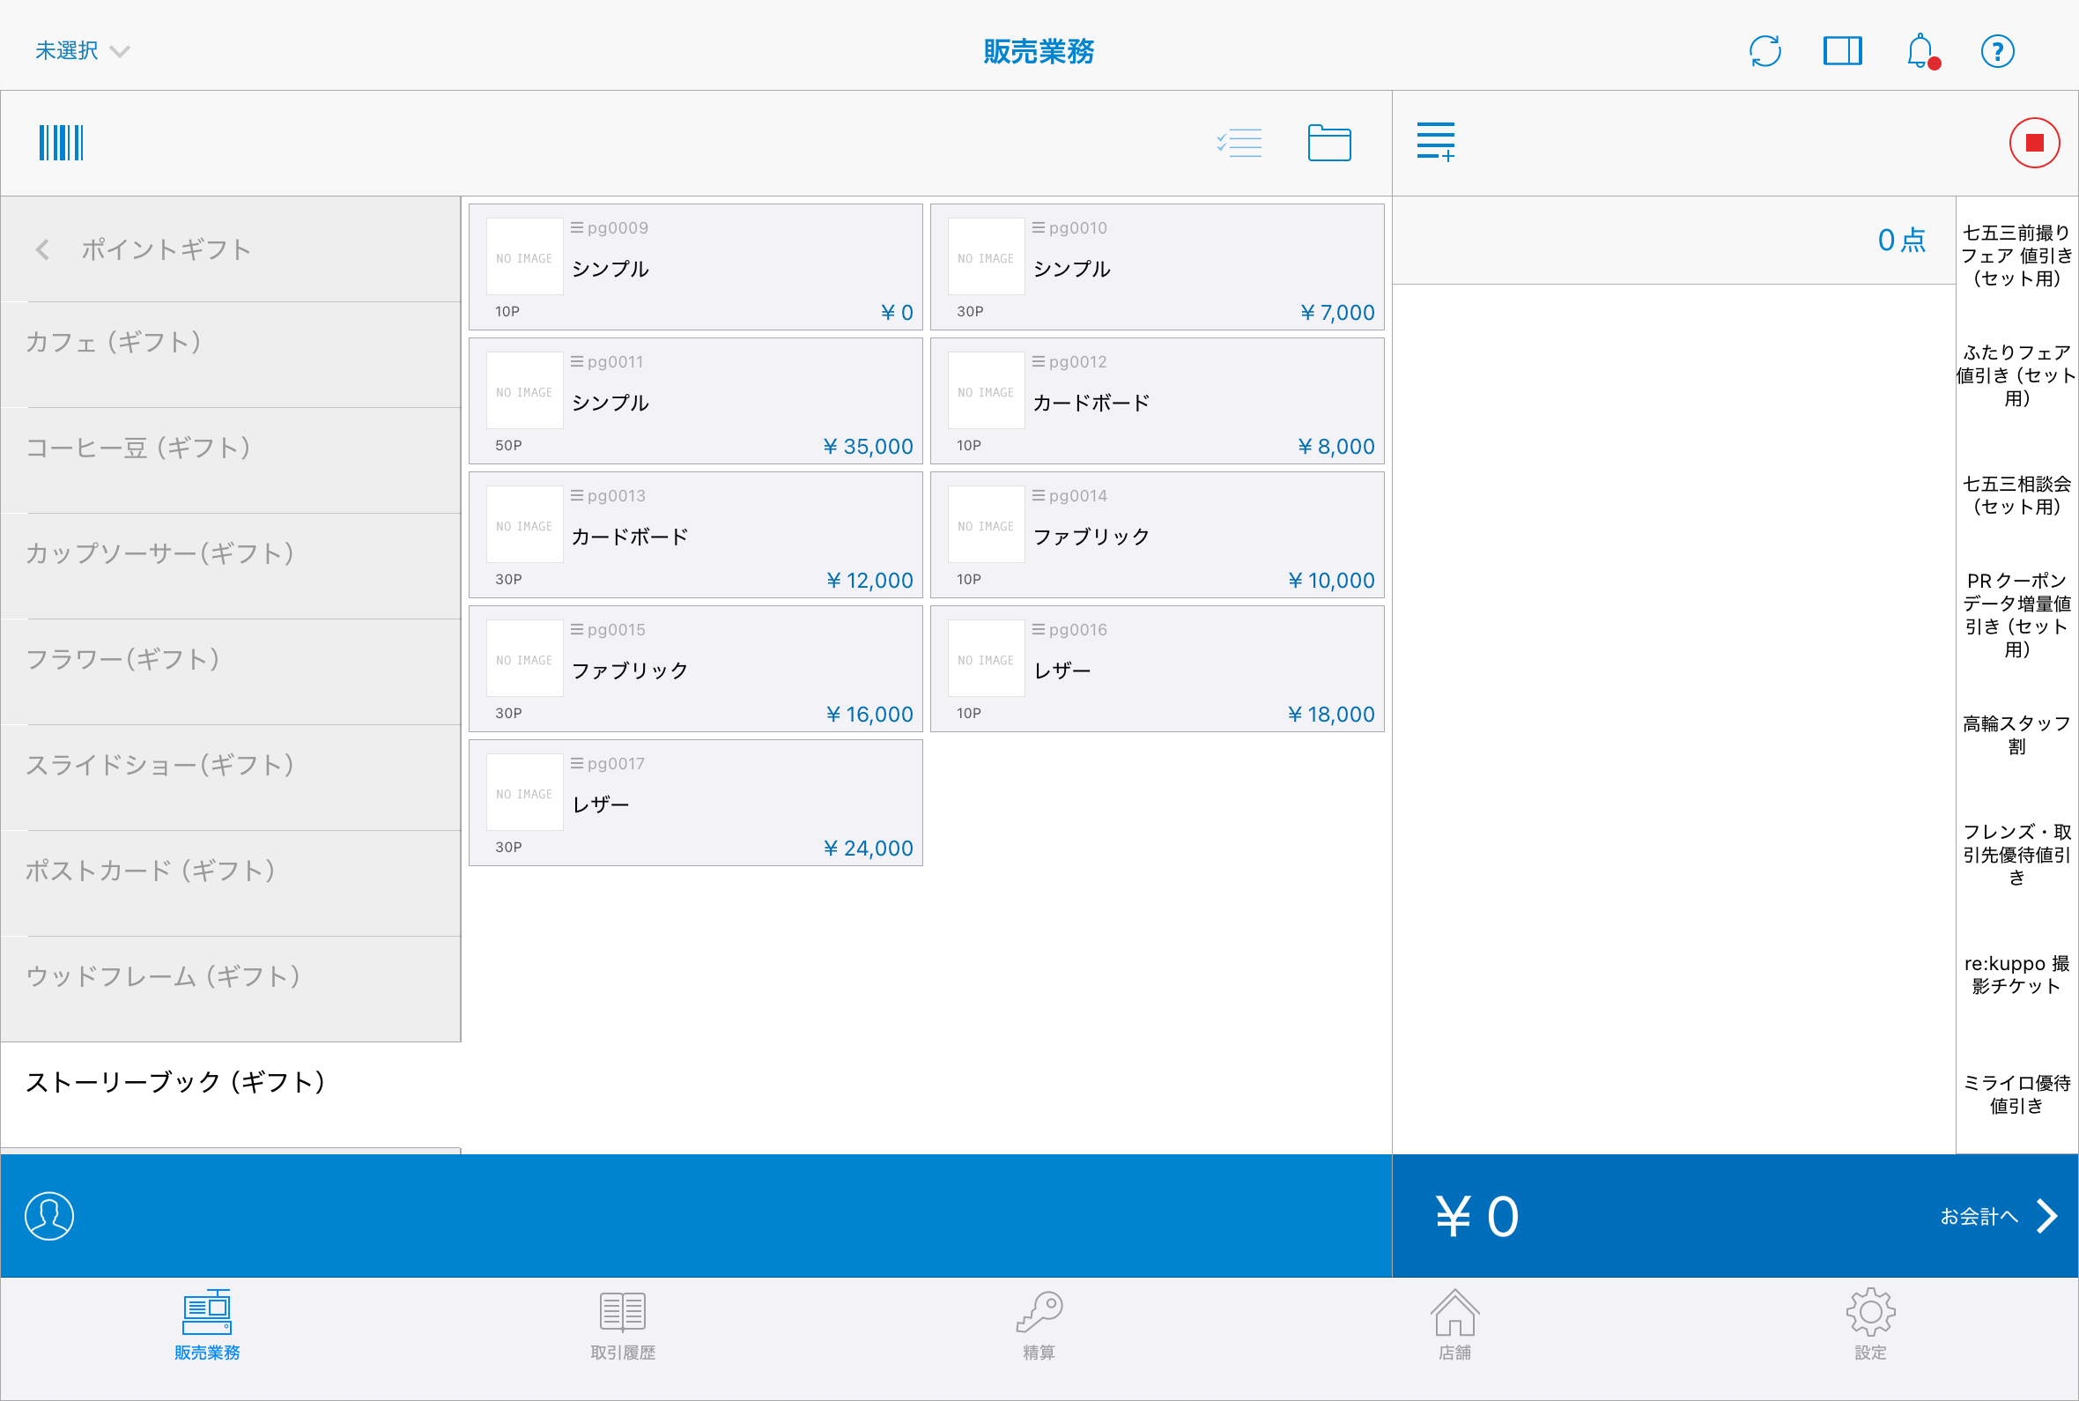Switch to 精算 tab
The height and width of the screenshot is (1401, 2079).
coord(1039,1325)
